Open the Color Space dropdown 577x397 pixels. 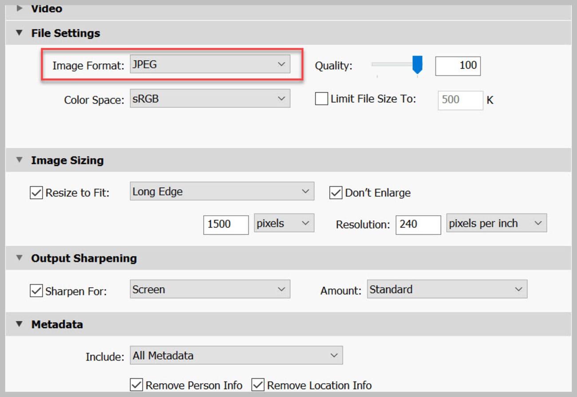click(x=210, y=99)
